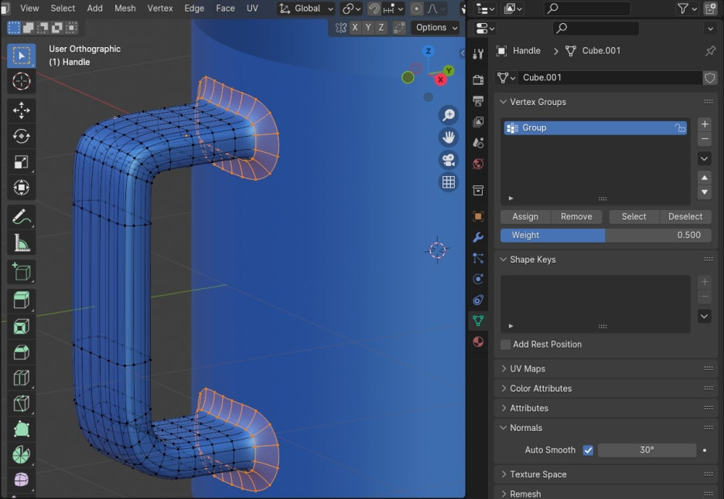Click the Assign button

coord(524,216)
